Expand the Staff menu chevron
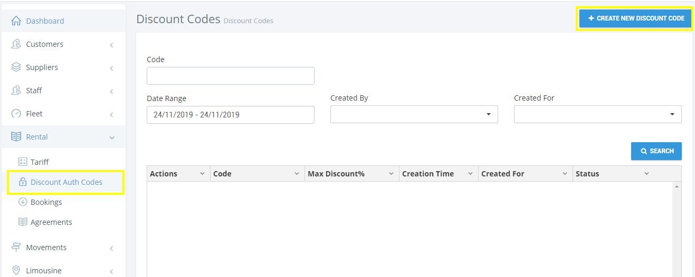 pos(111,91)
